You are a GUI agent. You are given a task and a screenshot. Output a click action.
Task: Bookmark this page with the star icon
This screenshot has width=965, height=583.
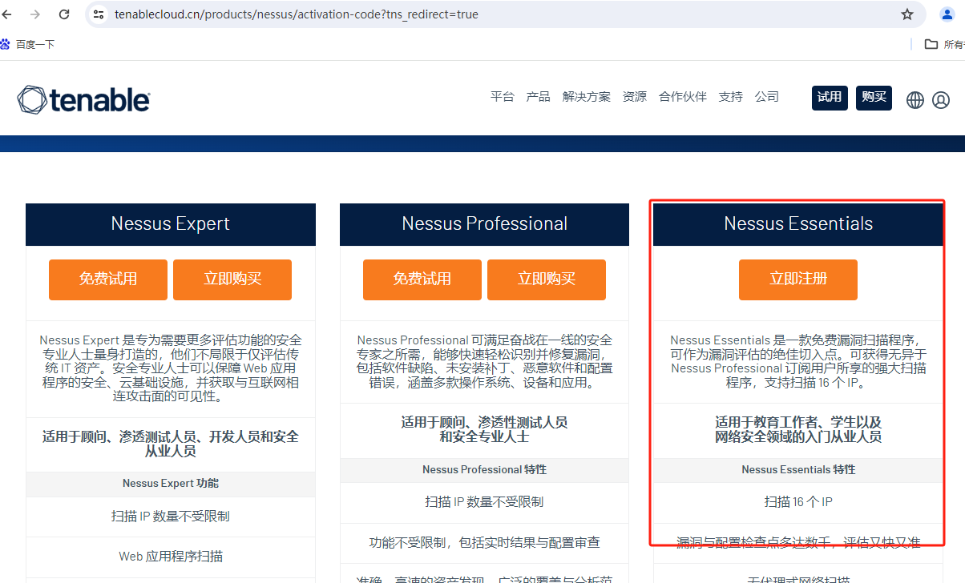[x=907, y=14]
